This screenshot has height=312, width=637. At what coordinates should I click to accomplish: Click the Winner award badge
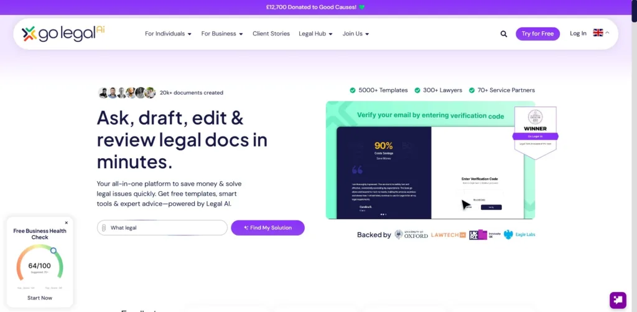click(x=536, y=133)
